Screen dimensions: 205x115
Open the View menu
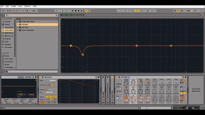tap(20, 6)
